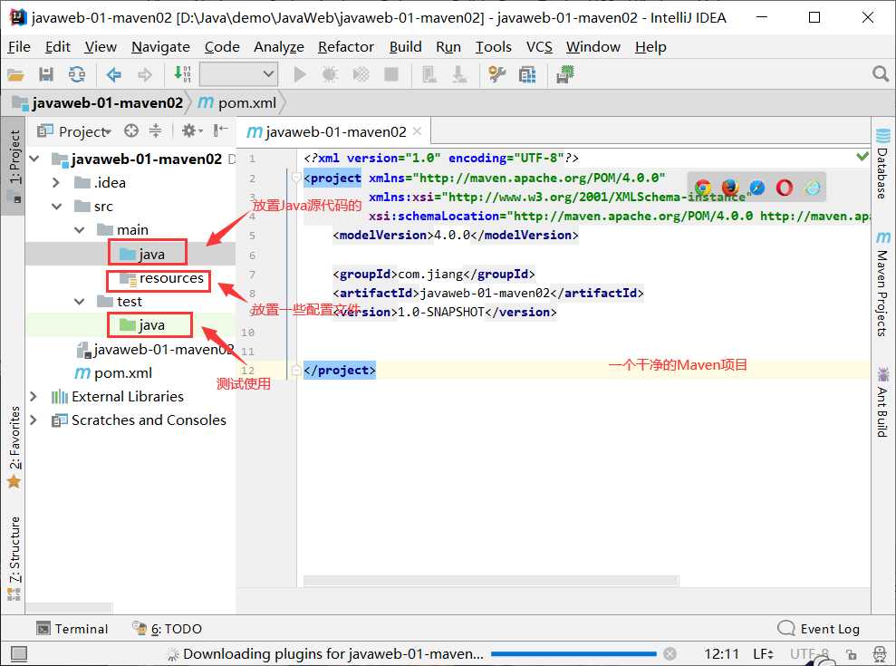Click the Forward navigation arrow
Screen dimensions: 896x666
click(145, 74)
